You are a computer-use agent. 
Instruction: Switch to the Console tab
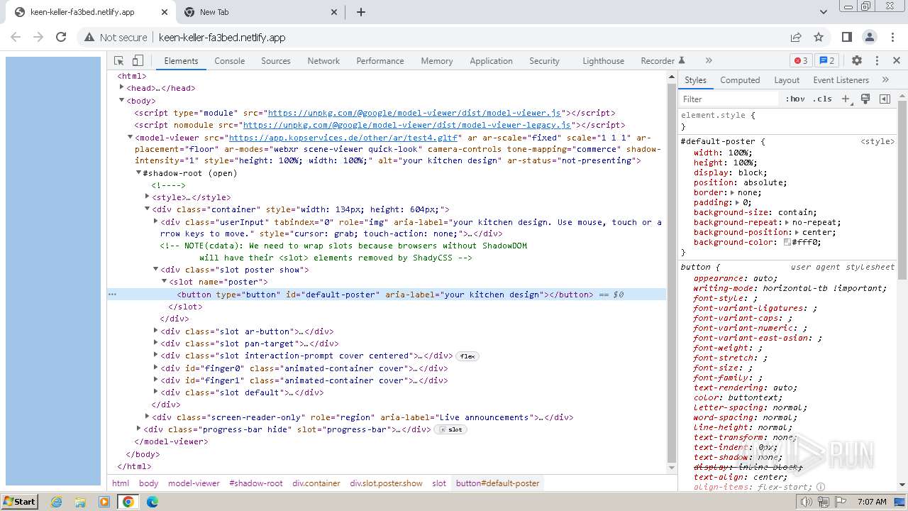pyautogui.click(x=230, y=61)
